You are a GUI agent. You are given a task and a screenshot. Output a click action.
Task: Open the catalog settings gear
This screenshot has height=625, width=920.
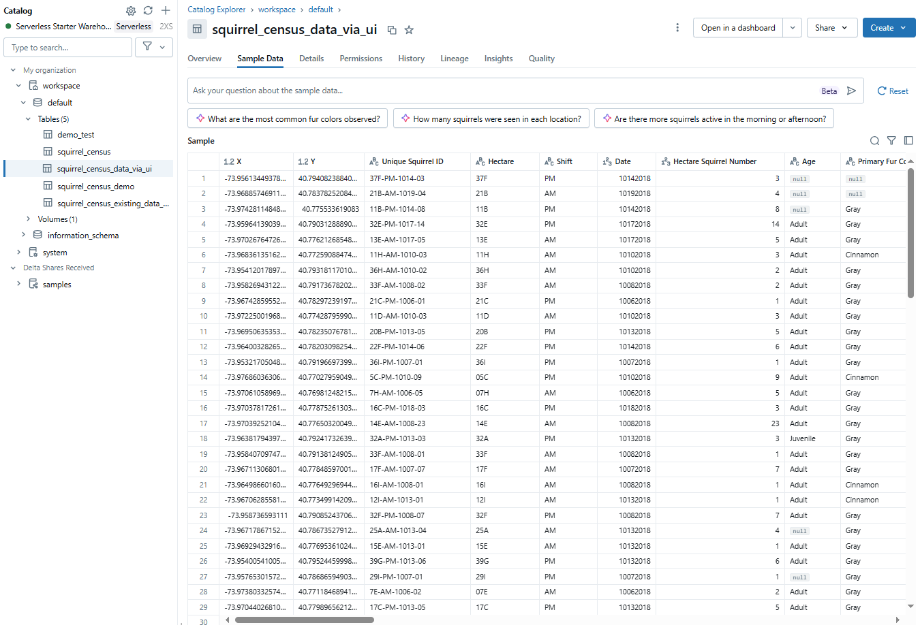point(131,11)
